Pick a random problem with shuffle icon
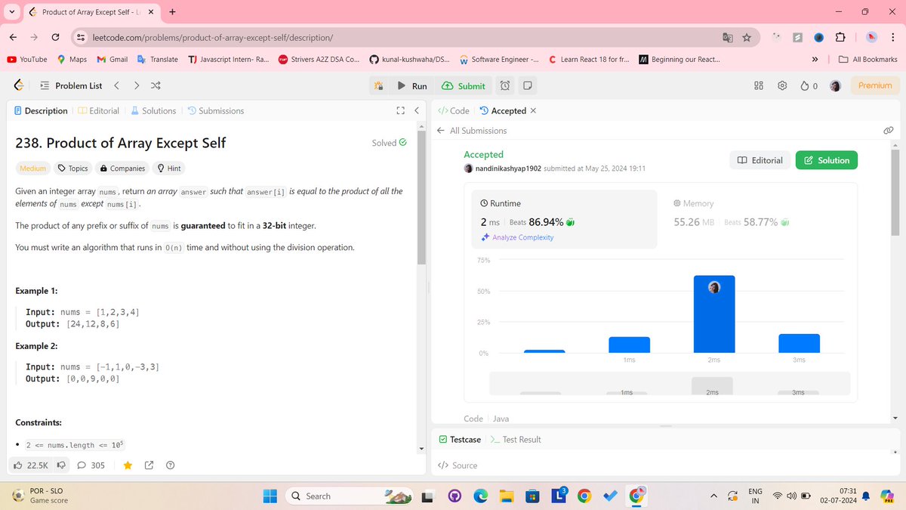Viewport: 906px width, 510px height. (x=156, y=86)
